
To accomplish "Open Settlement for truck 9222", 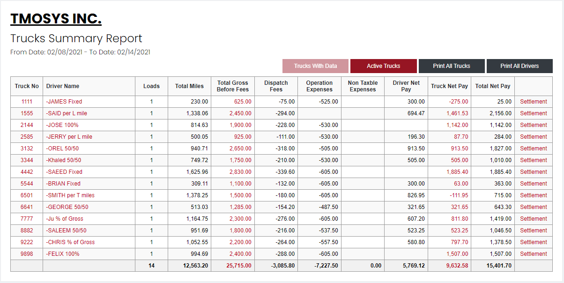I will point(533,242).
